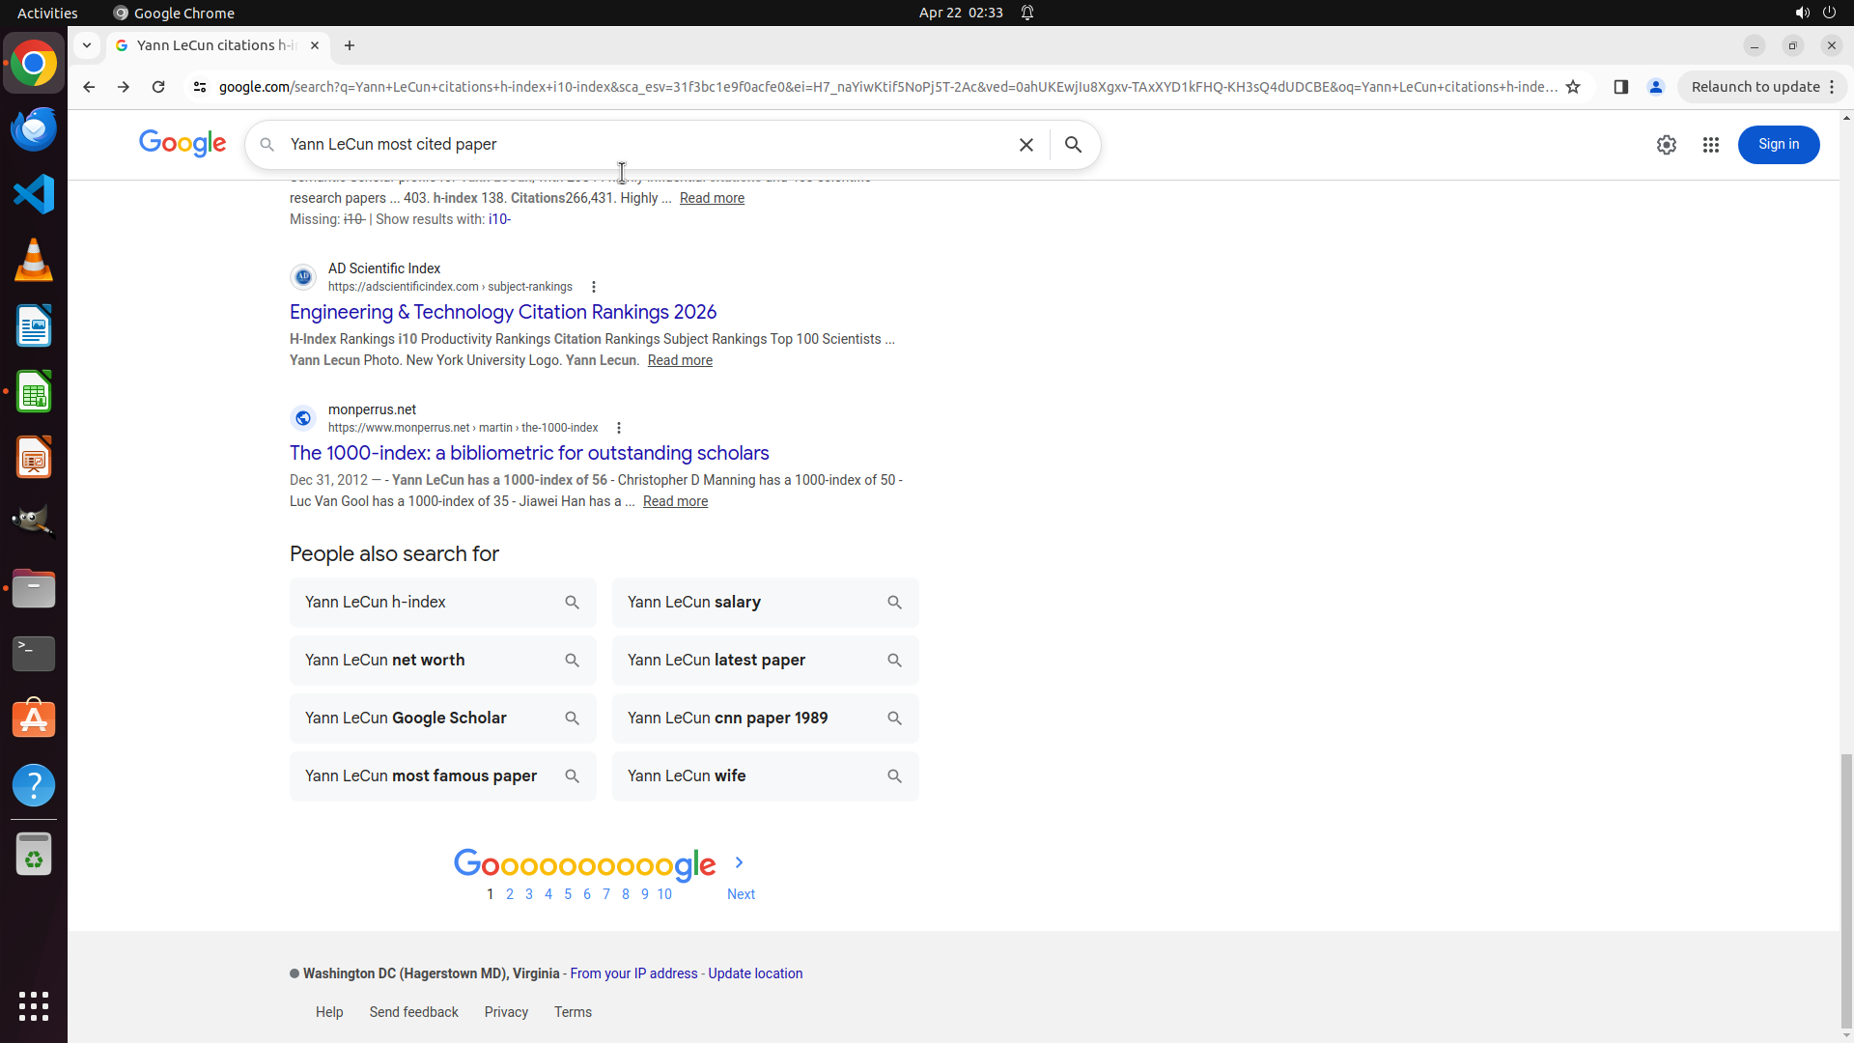This screenshot has height=1043, width=1854.
Task: Select the Yann LeCun citations tab
Action: [x=214, y=45]
